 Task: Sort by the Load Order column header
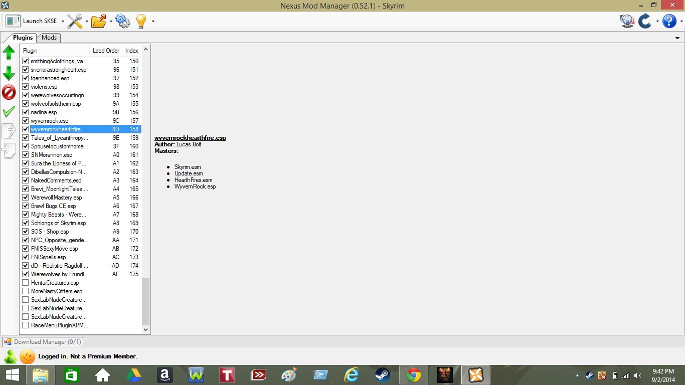pyautogui.click(x=106, y=51)
